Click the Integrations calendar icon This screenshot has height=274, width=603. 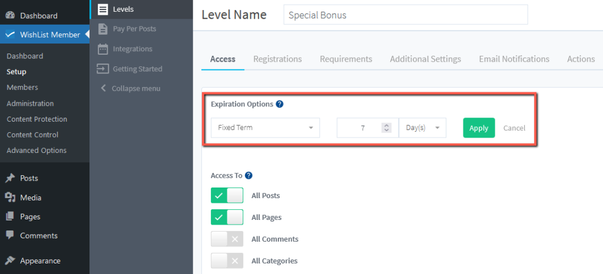(x=102, y=49)
